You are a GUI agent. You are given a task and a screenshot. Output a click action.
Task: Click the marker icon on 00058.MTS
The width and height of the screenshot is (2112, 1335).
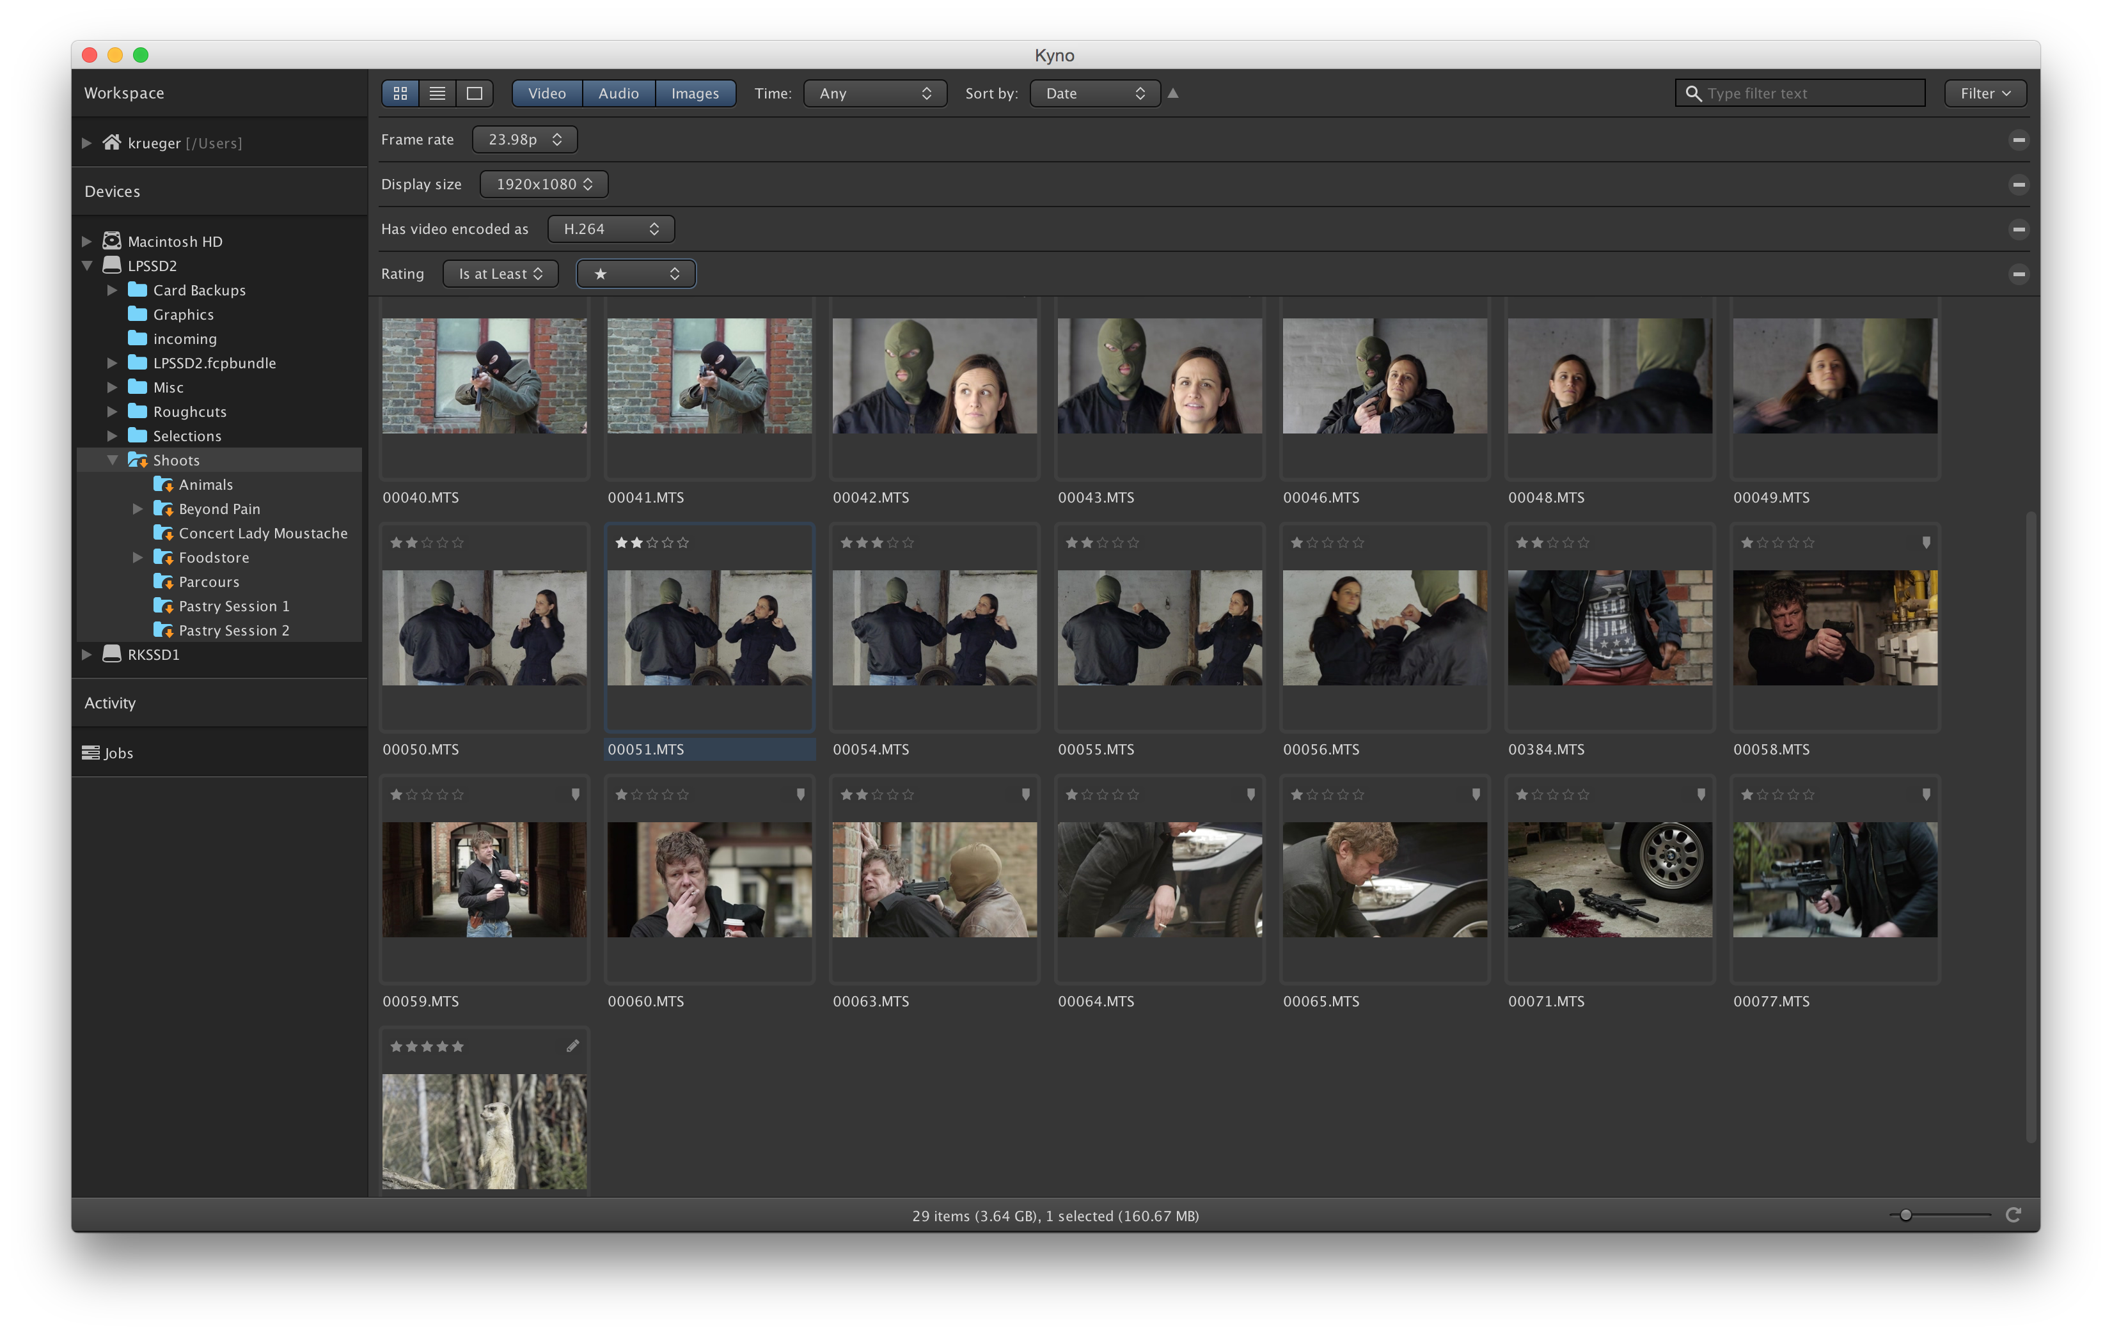[x=1926, y=543]
